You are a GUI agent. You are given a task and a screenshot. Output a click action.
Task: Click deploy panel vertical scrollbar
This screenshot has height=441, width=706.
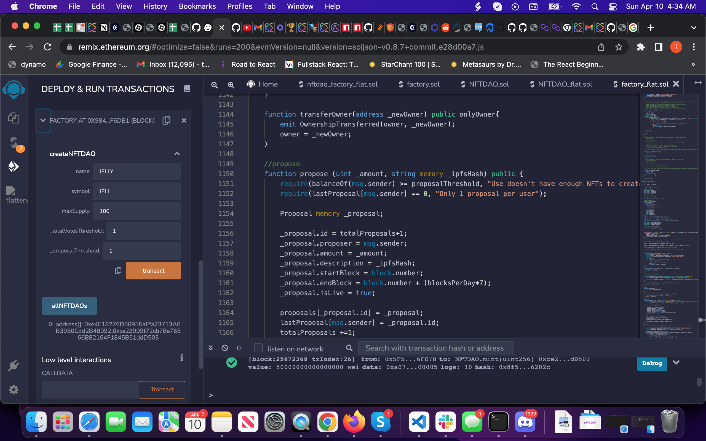click(x=200, y=315)
